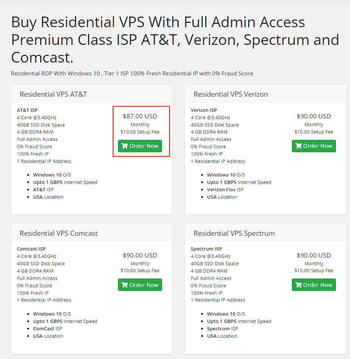Select the $90.00 USD Comcast plan price
The height and width of the screenshot is (359, 350).
tap(140, 255)
